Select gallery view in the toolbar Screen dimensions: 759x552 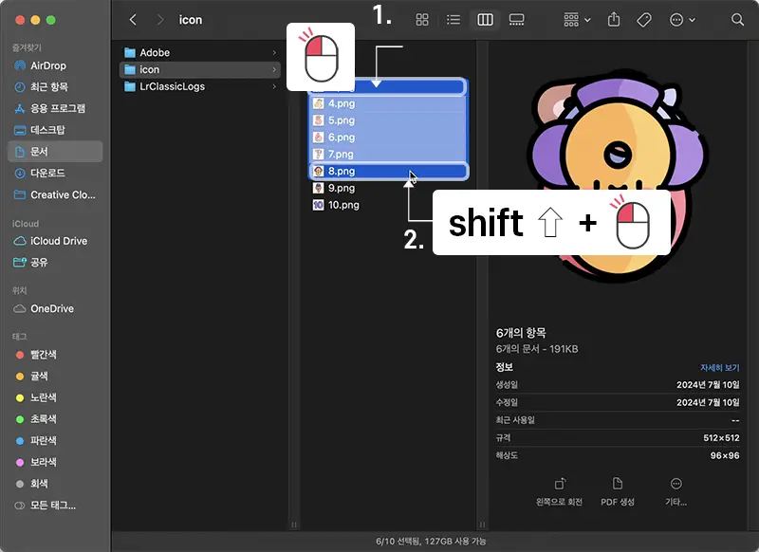(517, 20)
